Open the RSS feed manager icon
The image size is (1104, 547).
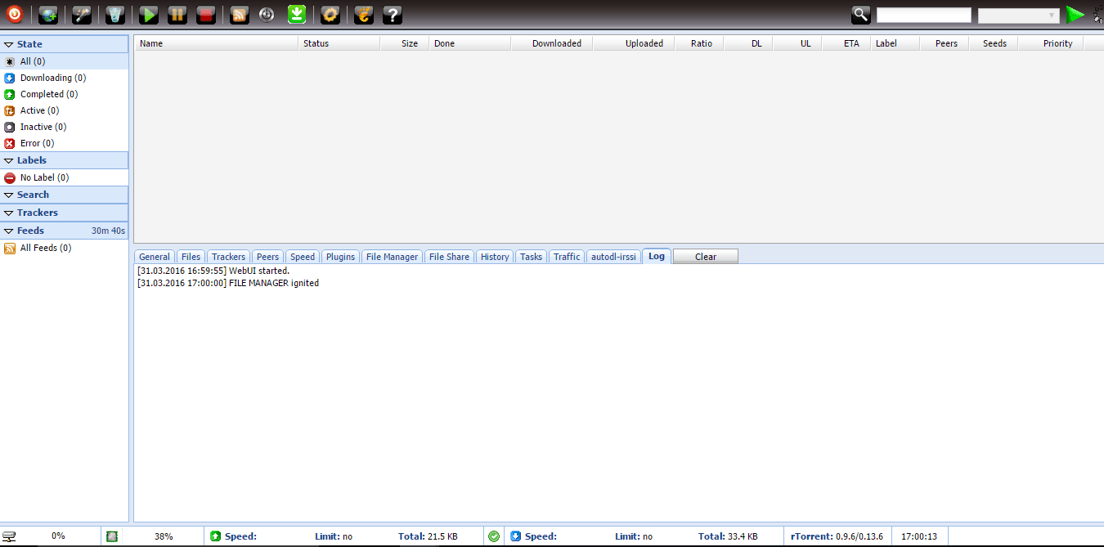coord(240,14)
